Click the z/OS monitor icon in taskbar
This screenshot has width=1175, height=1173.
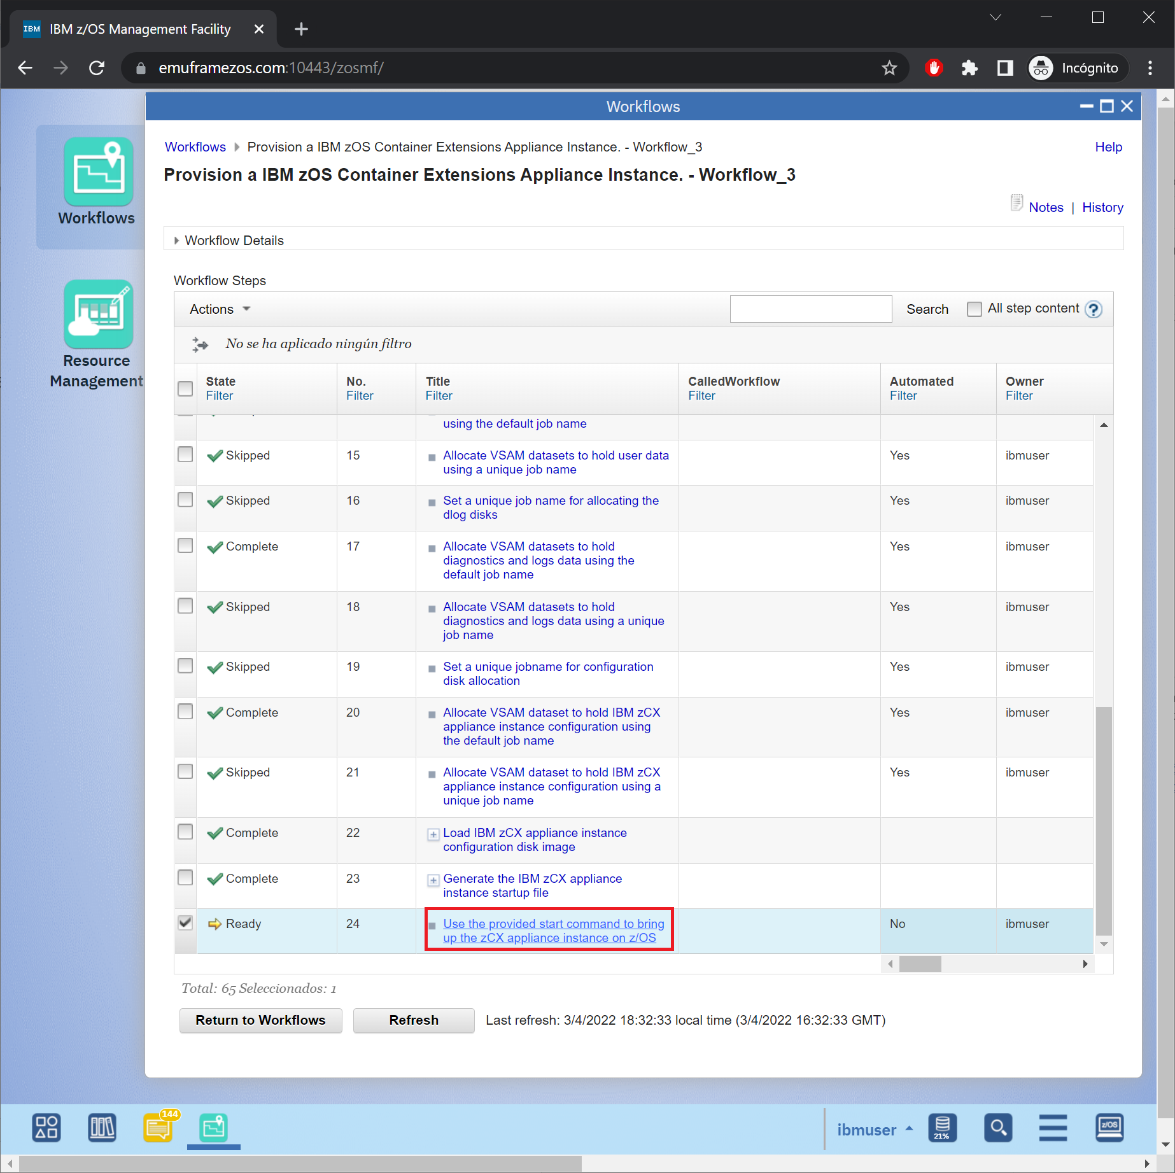point(1109,1128)
